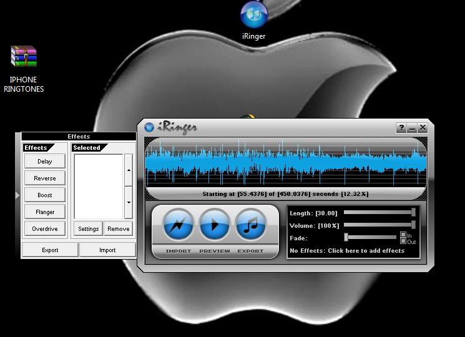The width and height of the screenshot is (465, 337).
Task: Collapse the Effects panel side arrow
Action: tap(17, 195)
